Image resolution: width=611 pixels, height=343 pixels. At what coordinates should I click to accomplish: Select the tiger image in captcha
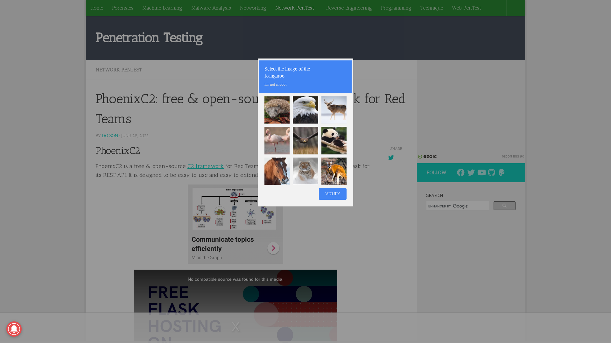pos(305,171)
